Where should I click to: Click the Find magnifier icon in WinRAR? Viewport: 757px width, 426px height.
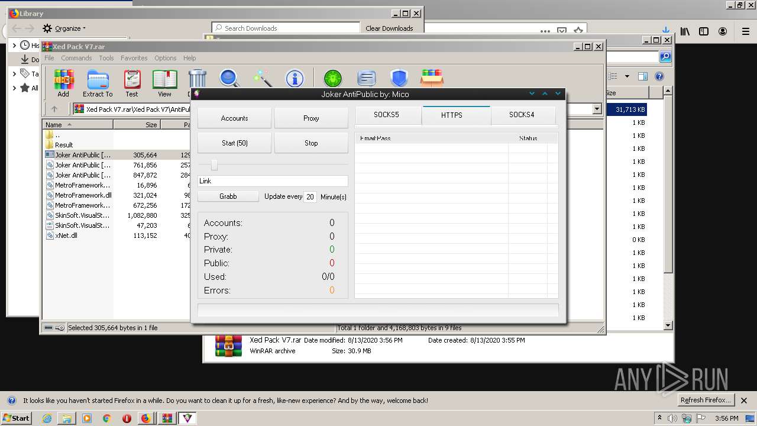click(229, 79)
